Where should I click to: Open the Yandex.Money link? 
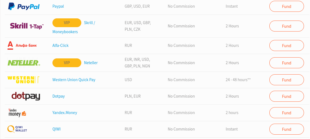(65, 112)
